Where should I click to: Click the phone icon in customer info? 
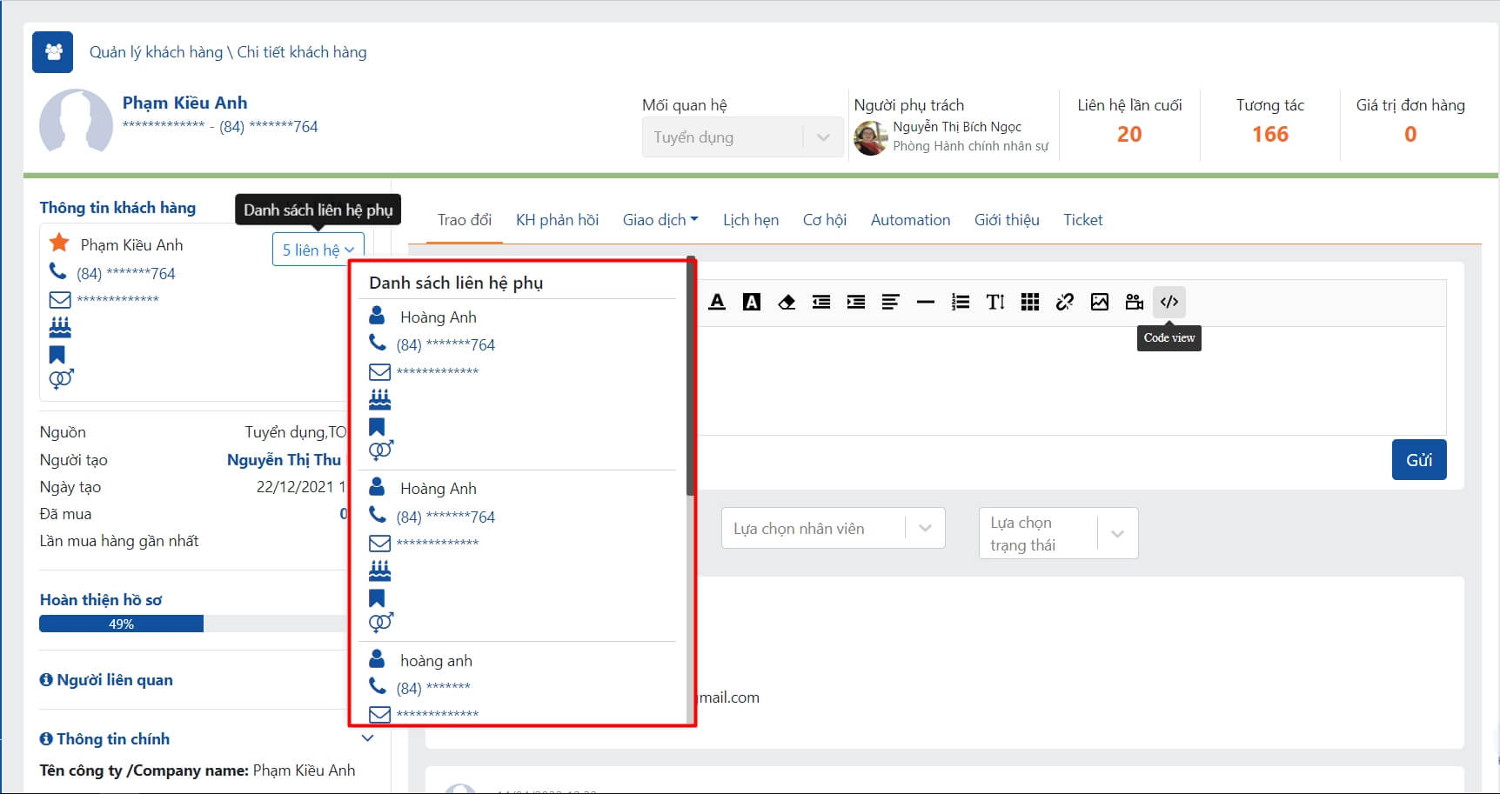[57, 271]
